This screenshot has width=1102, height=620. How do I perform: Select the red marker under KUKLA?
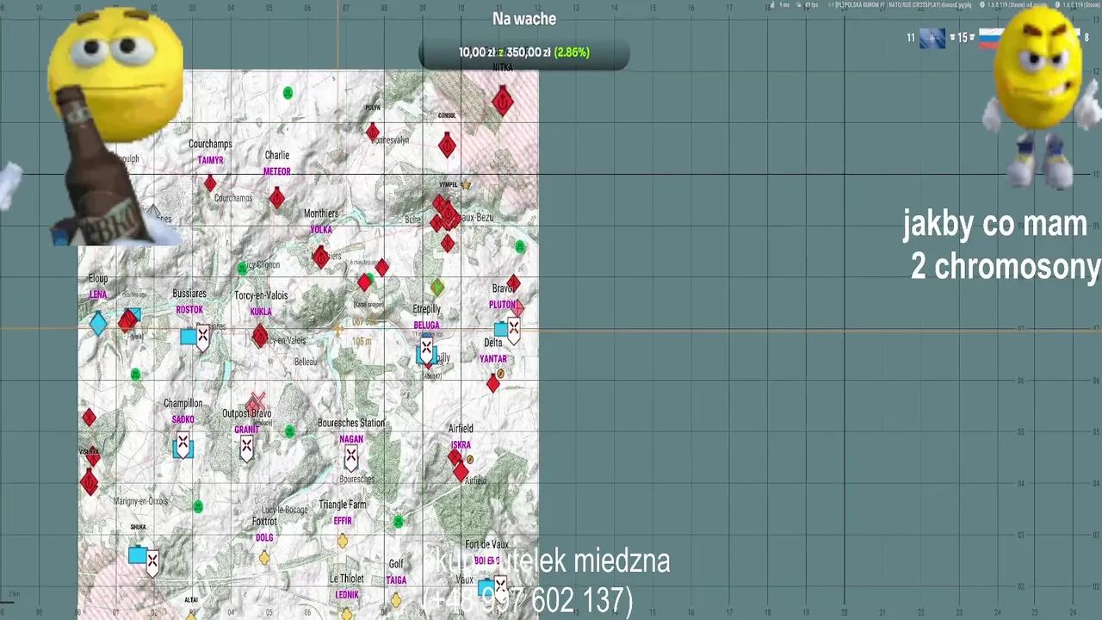coord(260,336)
